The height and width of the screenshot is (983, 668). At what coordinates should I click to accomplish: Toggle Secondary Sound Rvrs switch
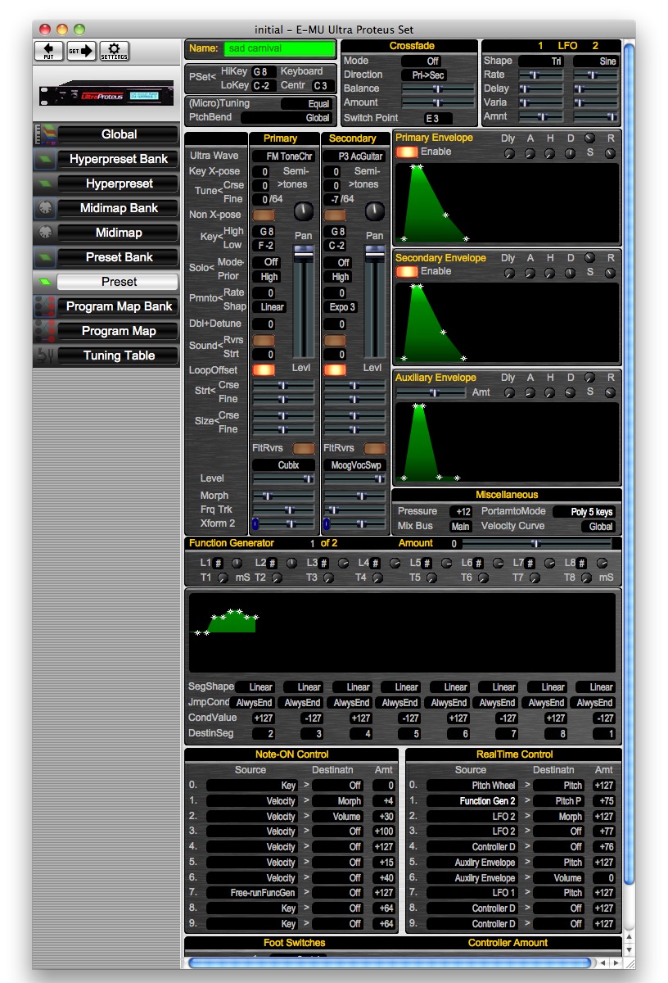click(x=335, y=339)
